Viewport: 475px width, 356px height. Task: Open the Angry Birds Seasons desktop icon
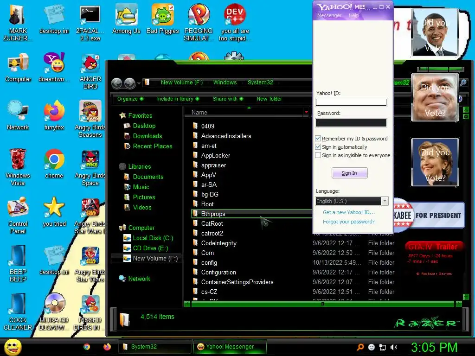pos(90,119)
